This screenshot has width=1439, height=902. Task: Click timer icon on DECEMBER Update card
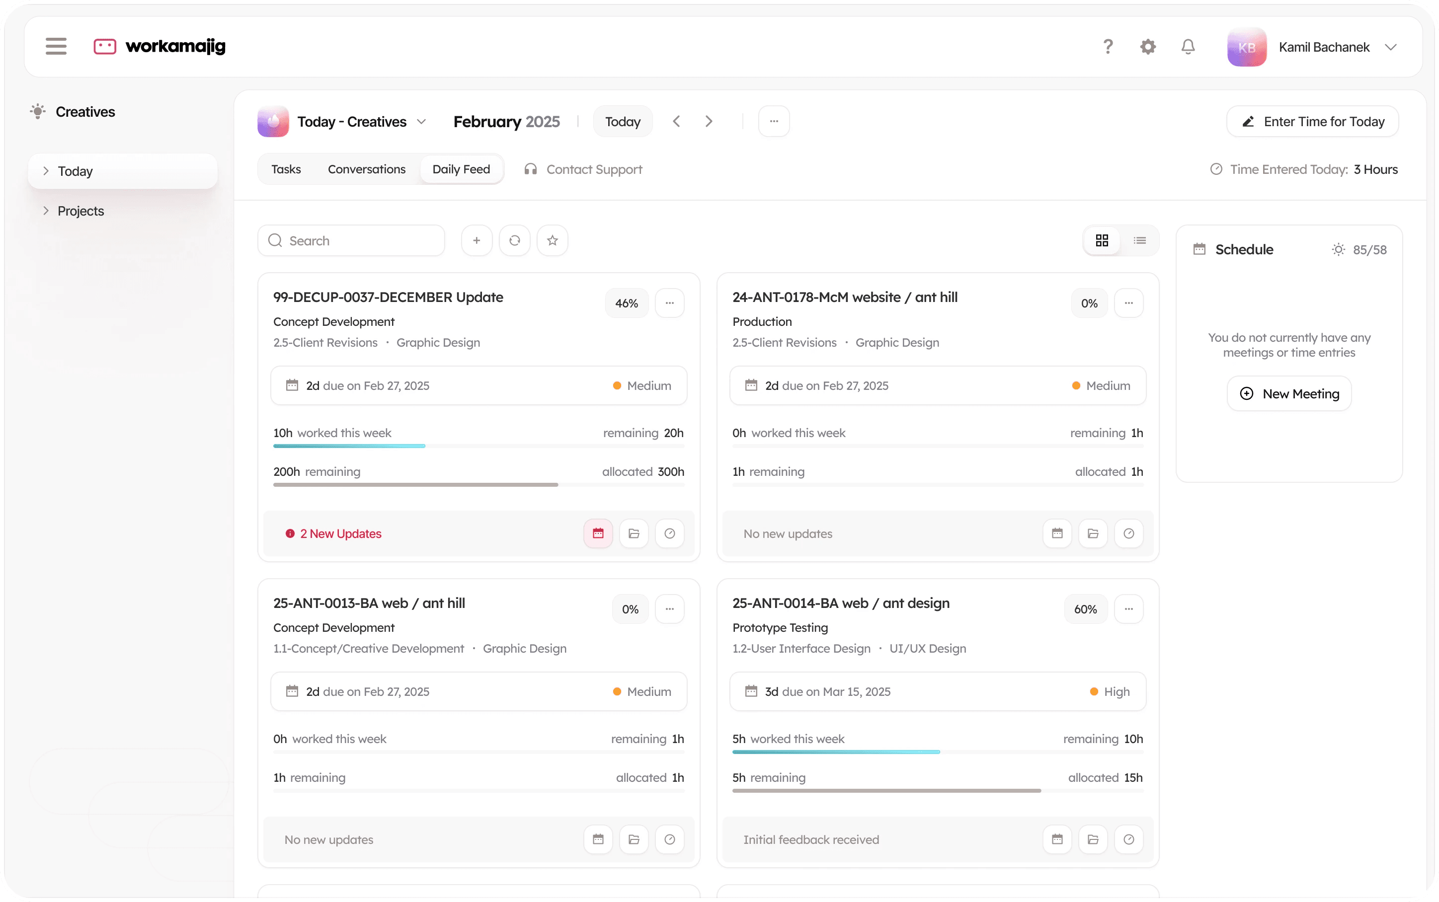point(669,533)
